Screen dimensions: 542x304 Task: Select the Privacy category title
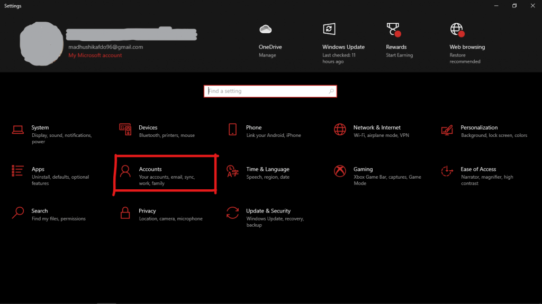[x=147, y=211]
